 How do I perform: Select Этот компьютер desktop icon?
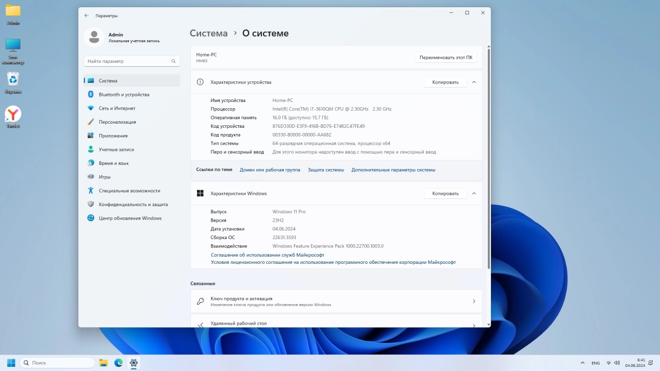click(x=13, y=51)
